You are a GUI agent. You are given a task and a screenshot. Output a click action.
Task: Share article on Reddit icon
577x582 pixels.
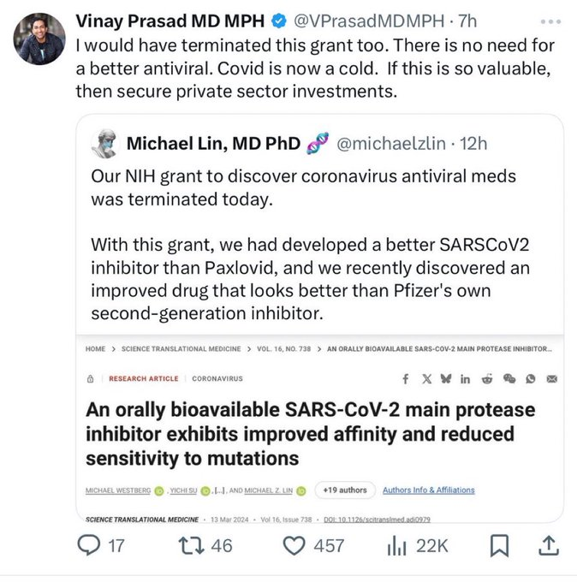click(x=487, y=378)
